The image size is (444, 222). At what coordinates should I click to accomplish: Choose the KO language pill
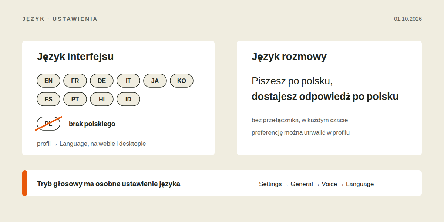(182, 81)
